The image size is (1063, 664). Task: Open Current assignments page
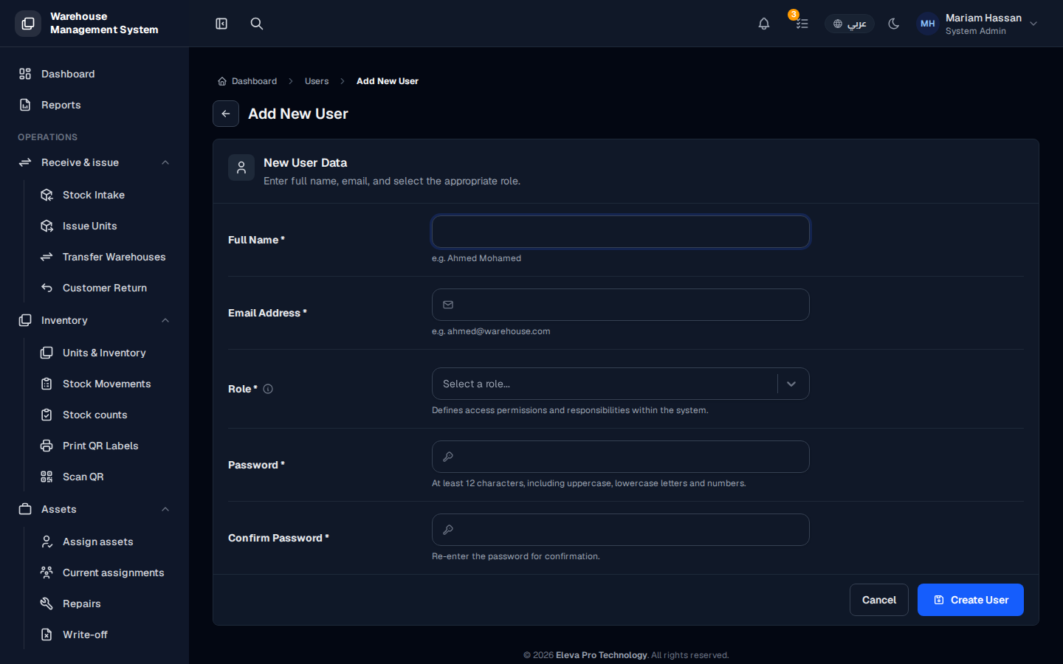tap(106, 573)
